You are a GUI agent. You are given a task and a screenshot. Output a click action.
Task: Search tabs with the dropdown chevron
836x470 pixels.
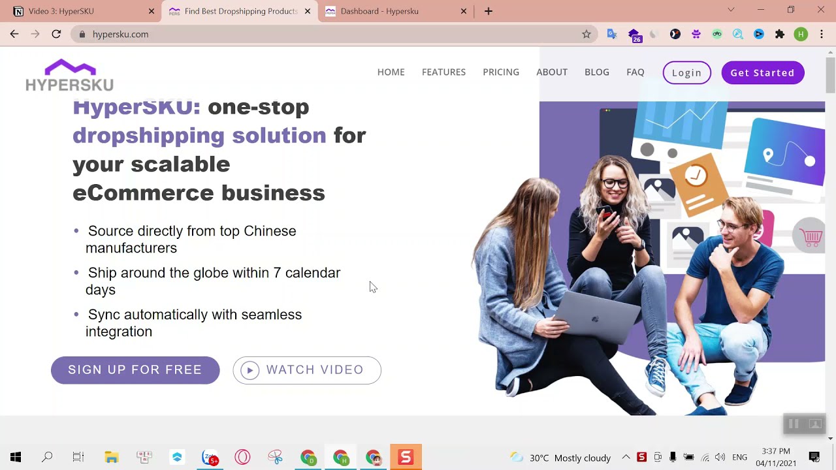pyautogui.click(x=731, y=10)
